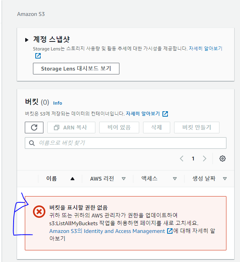Open the Info link next to 버킷
This screenshot has width=240, height=262.
tap(57, 103)
